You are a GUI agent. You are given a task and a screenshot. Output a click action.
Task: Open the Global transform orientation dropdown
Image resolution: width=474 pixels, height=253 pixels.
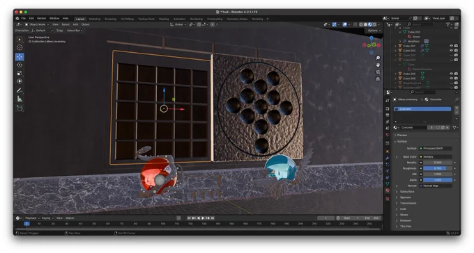pos(178,24)
